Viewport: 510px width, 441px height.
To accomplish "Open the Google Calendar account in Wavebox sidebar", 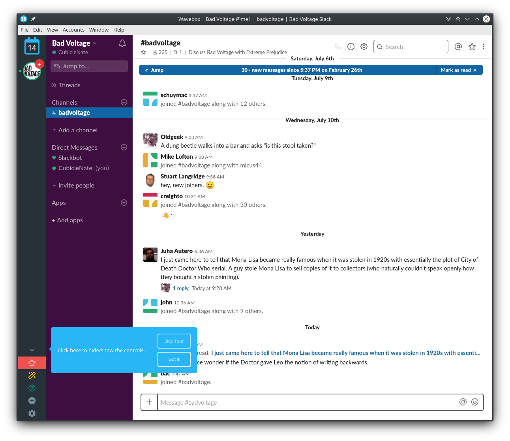I will point(32,46).
